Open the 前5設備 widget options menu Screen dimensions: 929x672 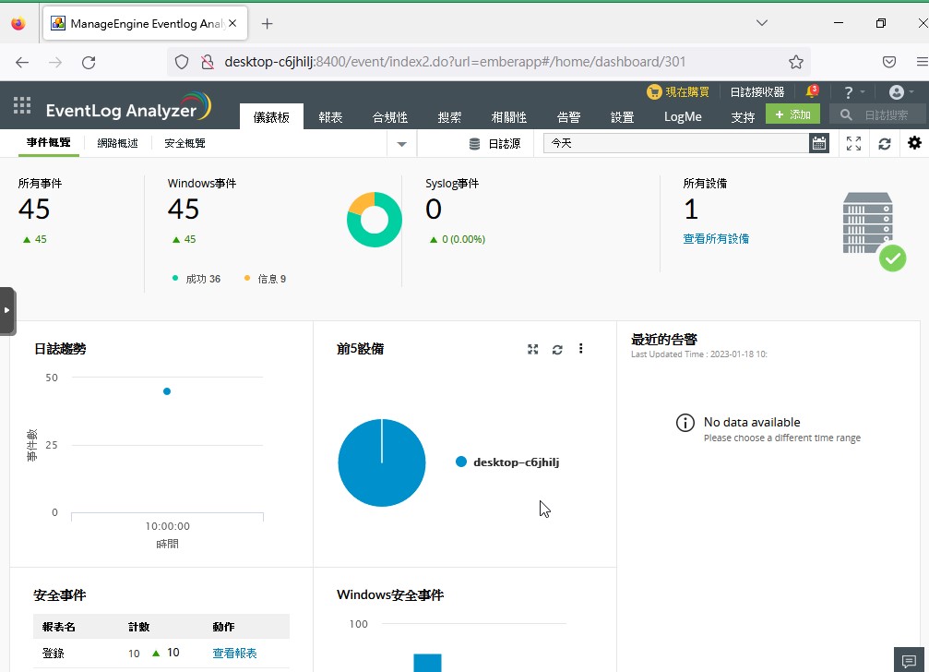[x=581, y=349]
